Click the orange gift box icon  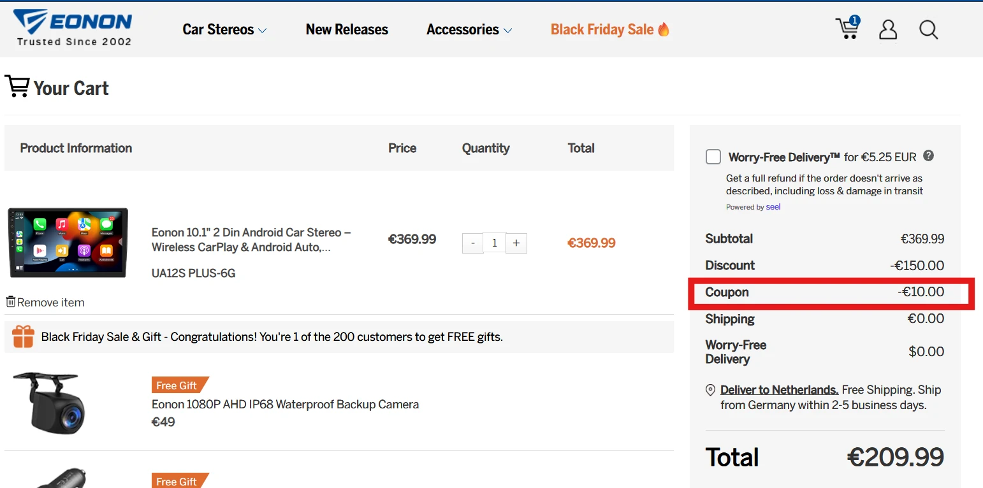[24, 336]
